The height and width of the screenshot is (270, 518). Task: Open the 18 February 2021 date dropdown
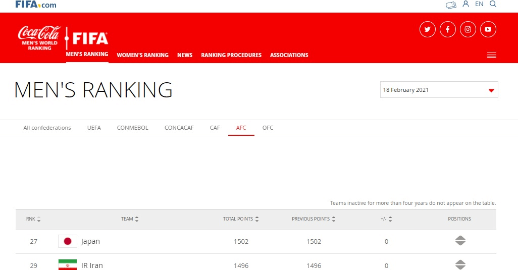439,90
